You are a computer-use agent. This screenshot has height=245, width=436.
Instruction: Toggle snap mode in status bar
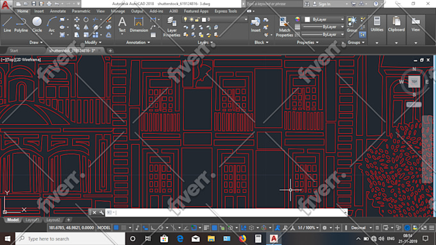124,228
